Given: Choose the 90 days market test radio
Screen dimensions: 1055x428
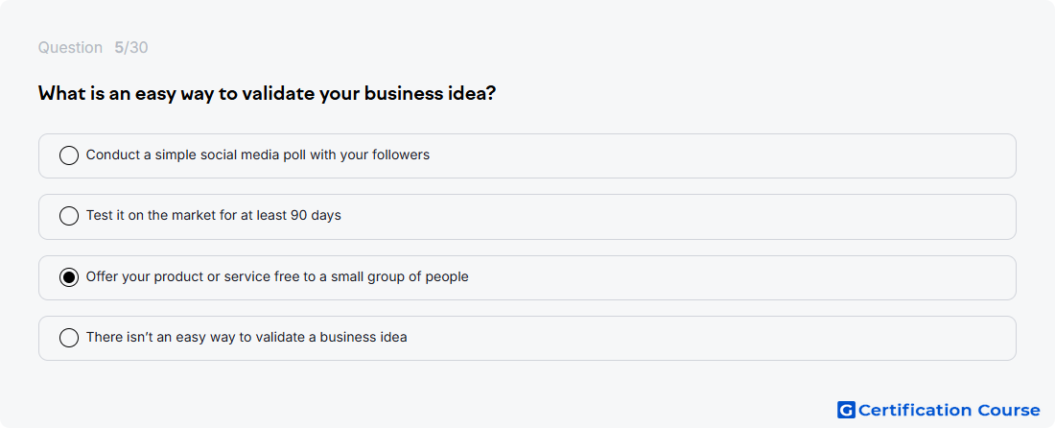Looking at the screenshot, I should [69, 216].
